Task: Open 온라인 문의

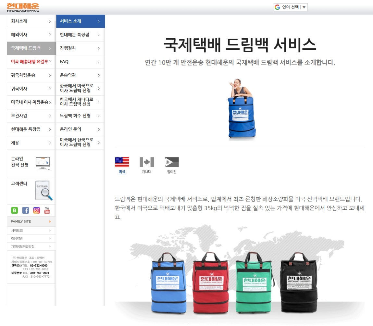Action: [x=81, y=130]
